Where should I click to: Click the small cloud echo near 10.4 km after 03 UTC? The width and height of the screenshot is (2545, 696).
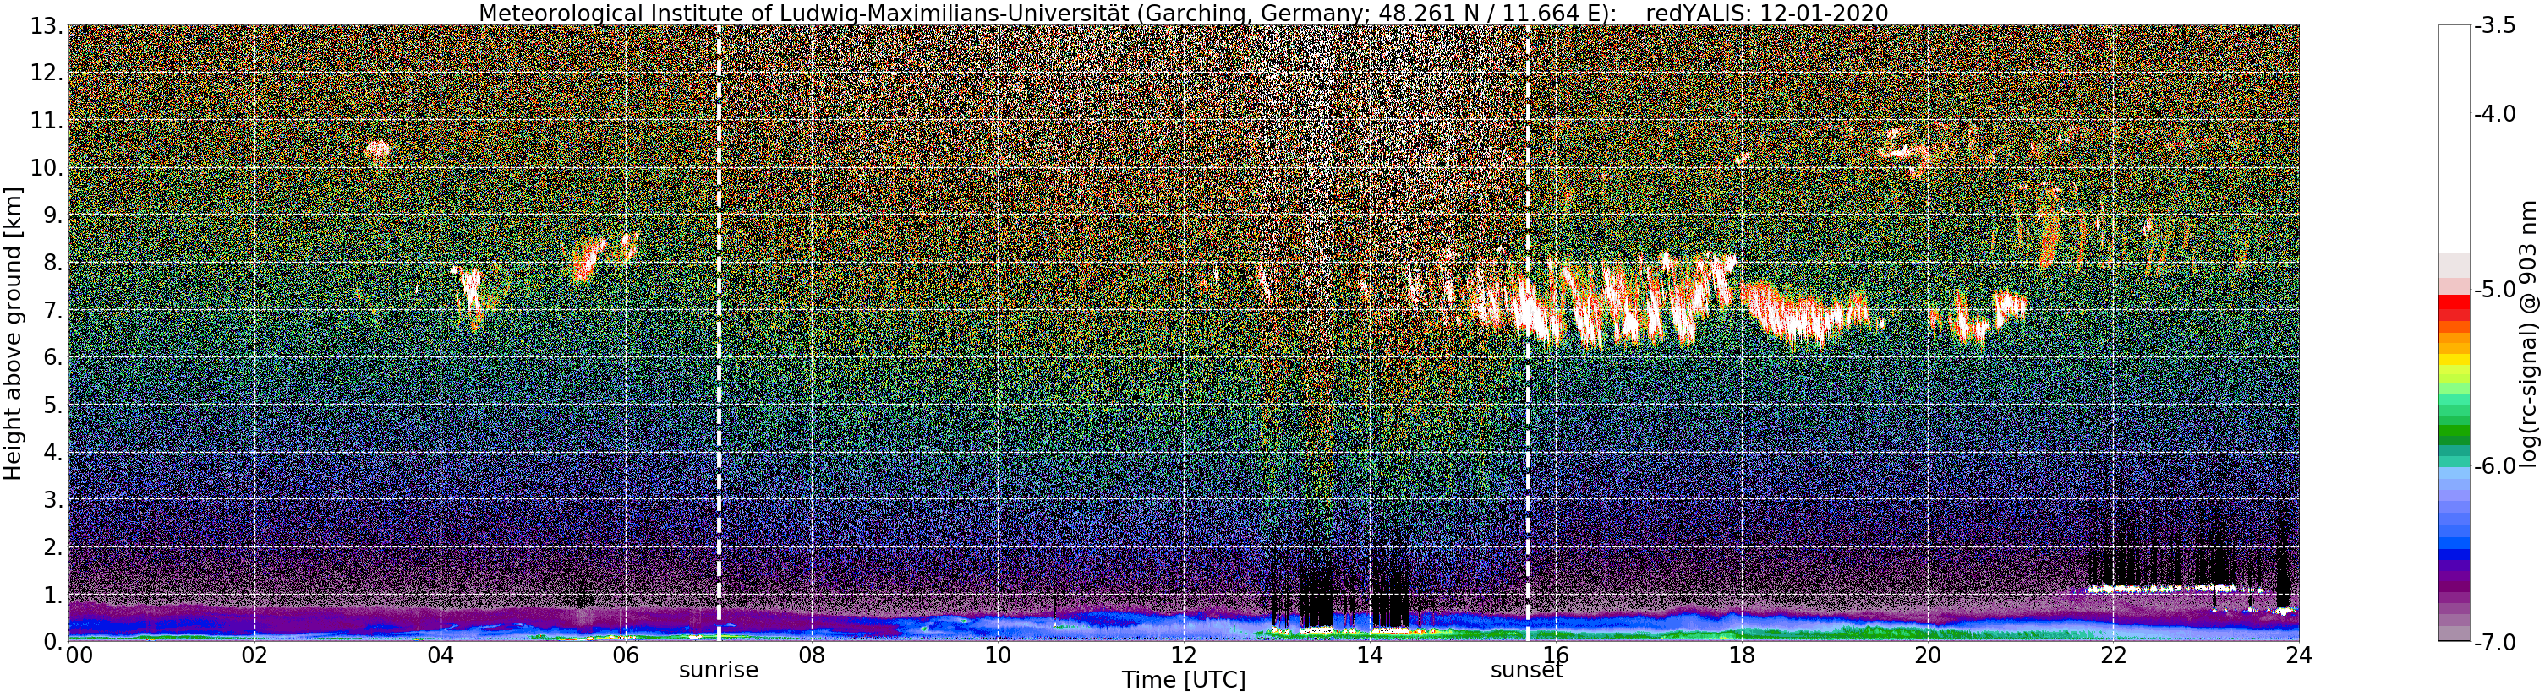[x=377, y=150]
